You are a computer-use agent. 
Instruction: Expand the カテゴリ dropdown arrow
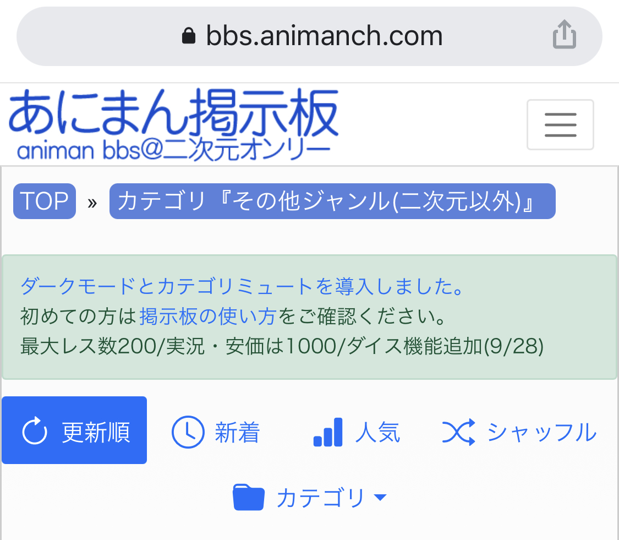[x=380, y=498]
